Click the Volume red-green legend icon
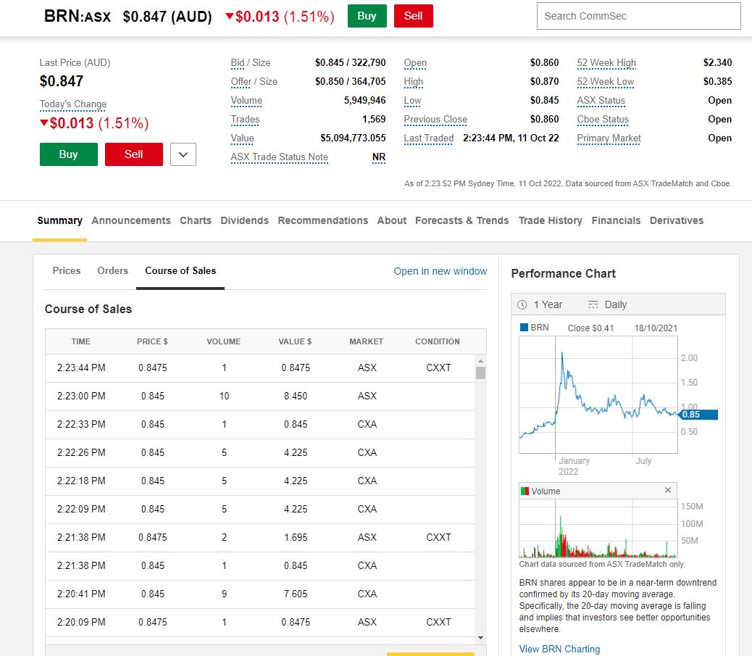Image resolution: width=752 pixels, height=656 pixels. tap(525, 491)
